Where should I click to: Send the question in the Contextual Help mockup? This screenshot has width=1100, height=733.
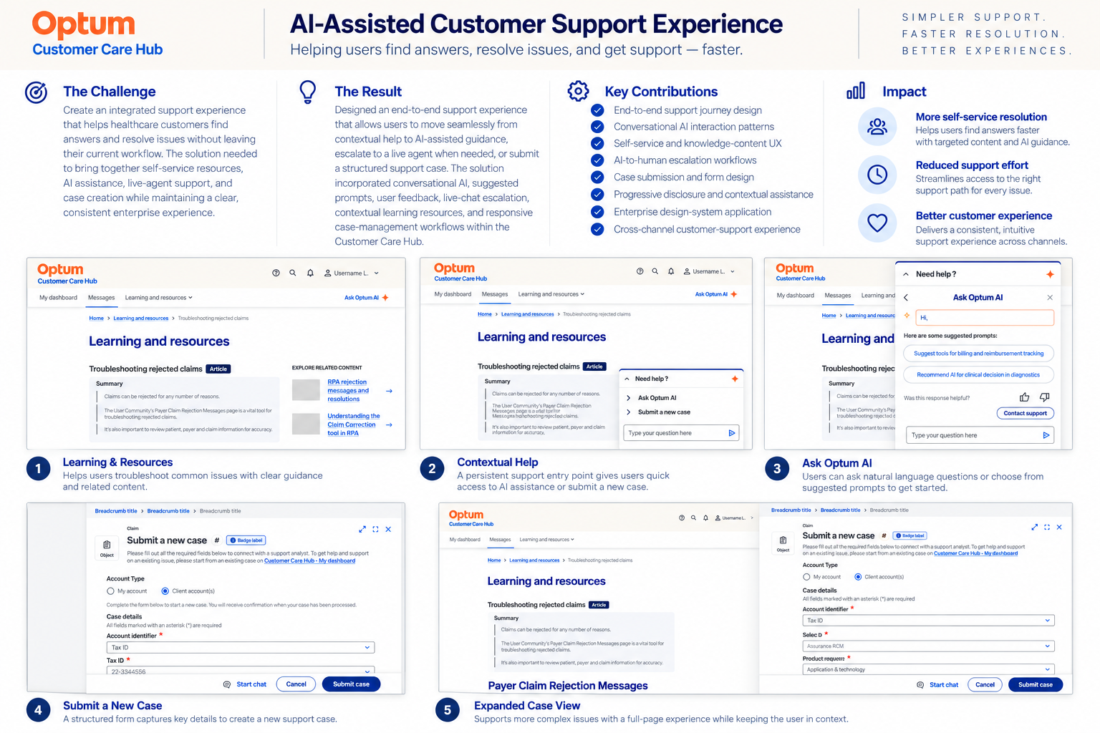(732, 433)
